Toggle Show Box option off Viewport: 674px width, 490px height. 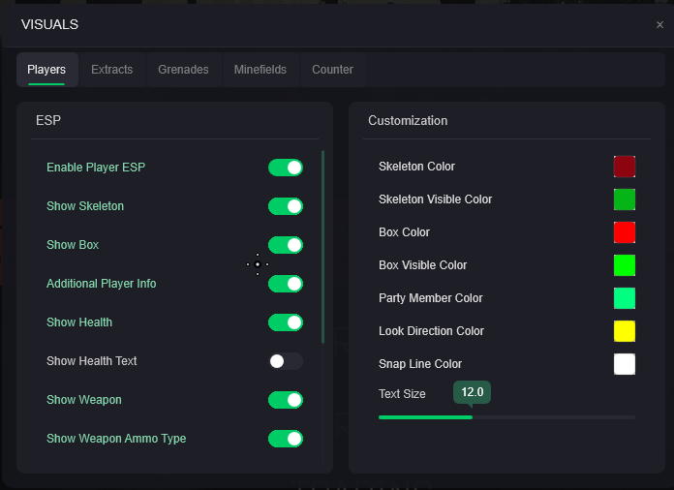tap(286, 245)
